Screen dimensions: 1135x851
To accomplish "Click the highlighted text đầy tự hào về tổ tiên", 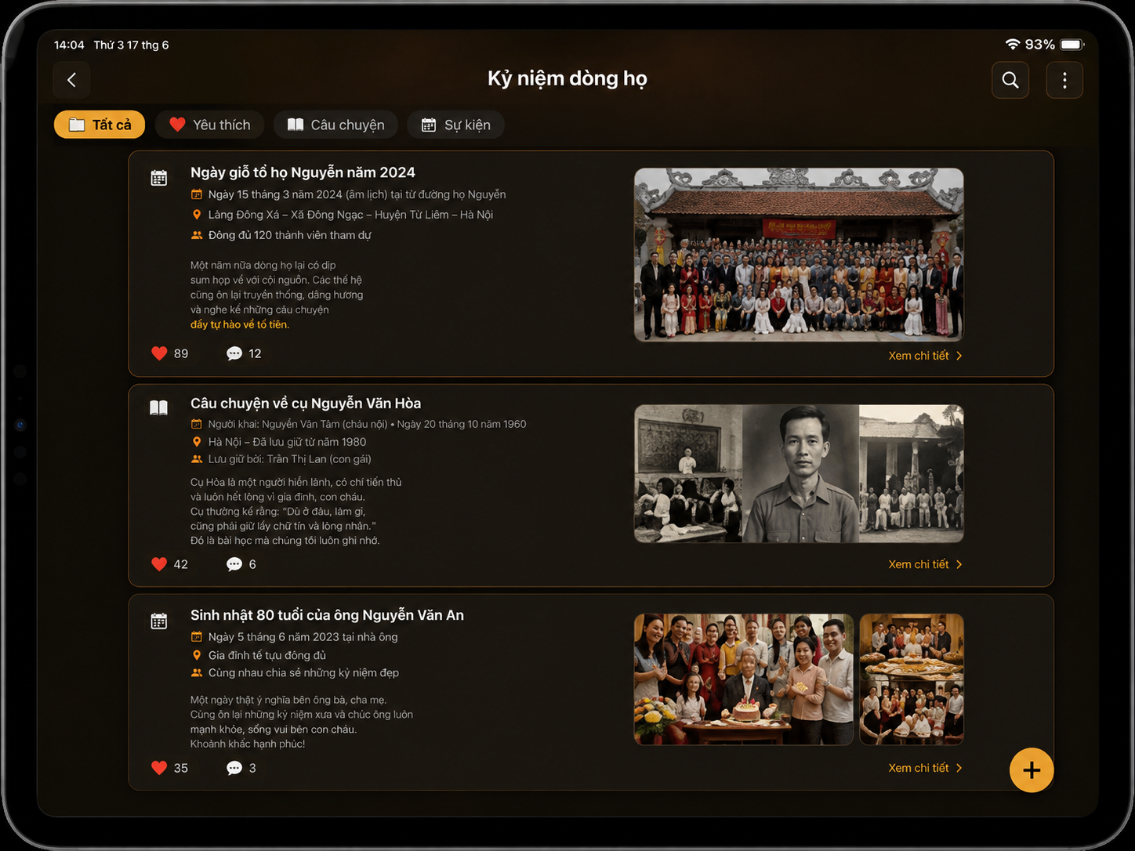I will point(240,324).
